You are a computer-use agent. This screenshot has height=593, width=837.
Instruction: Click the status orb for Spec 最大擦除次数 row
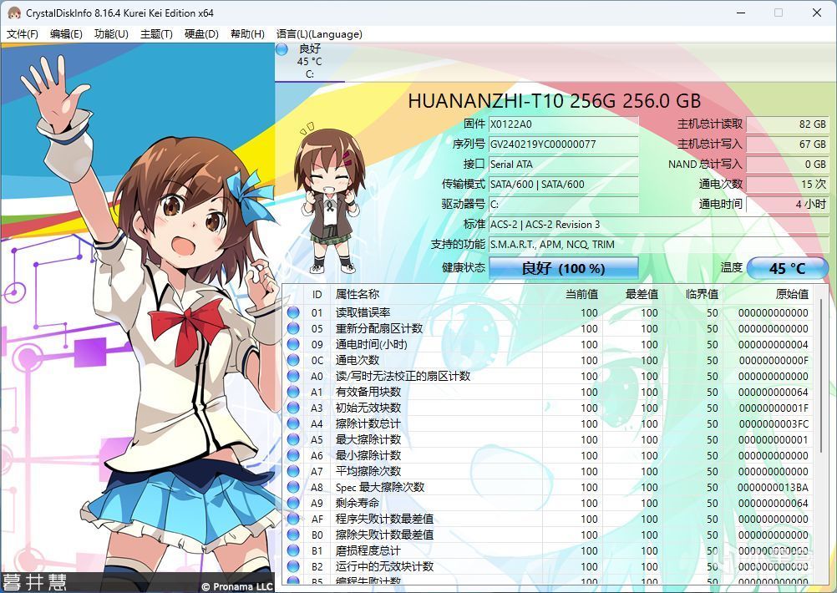(x=293, y=487)
